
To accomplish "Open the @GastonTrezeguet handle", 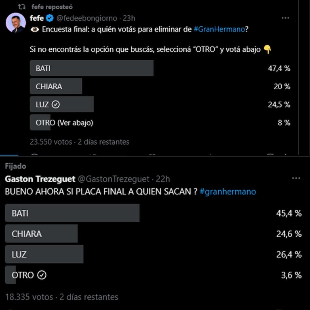I will point(114,179).
